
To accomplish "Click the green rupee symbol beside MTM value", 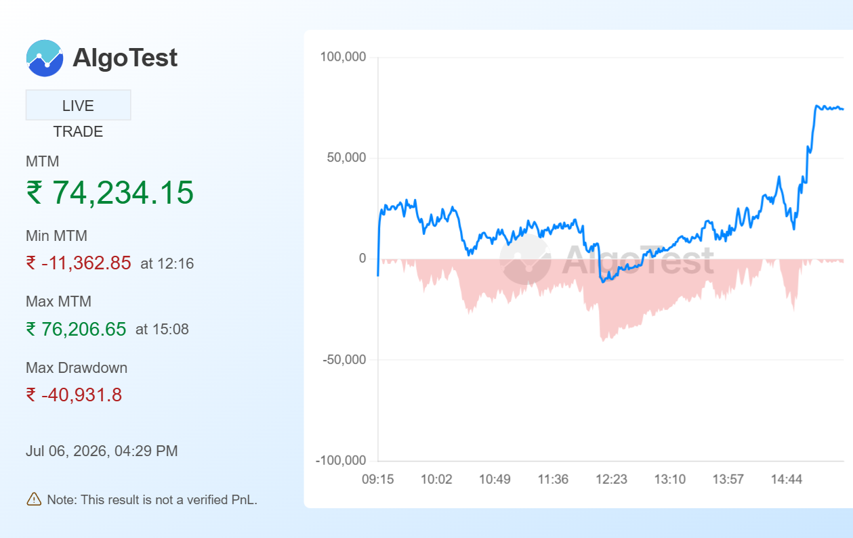I will click(x=35, y=193).
